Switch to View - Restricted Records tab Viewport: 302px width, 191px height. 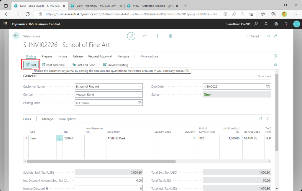click(153, 6)
